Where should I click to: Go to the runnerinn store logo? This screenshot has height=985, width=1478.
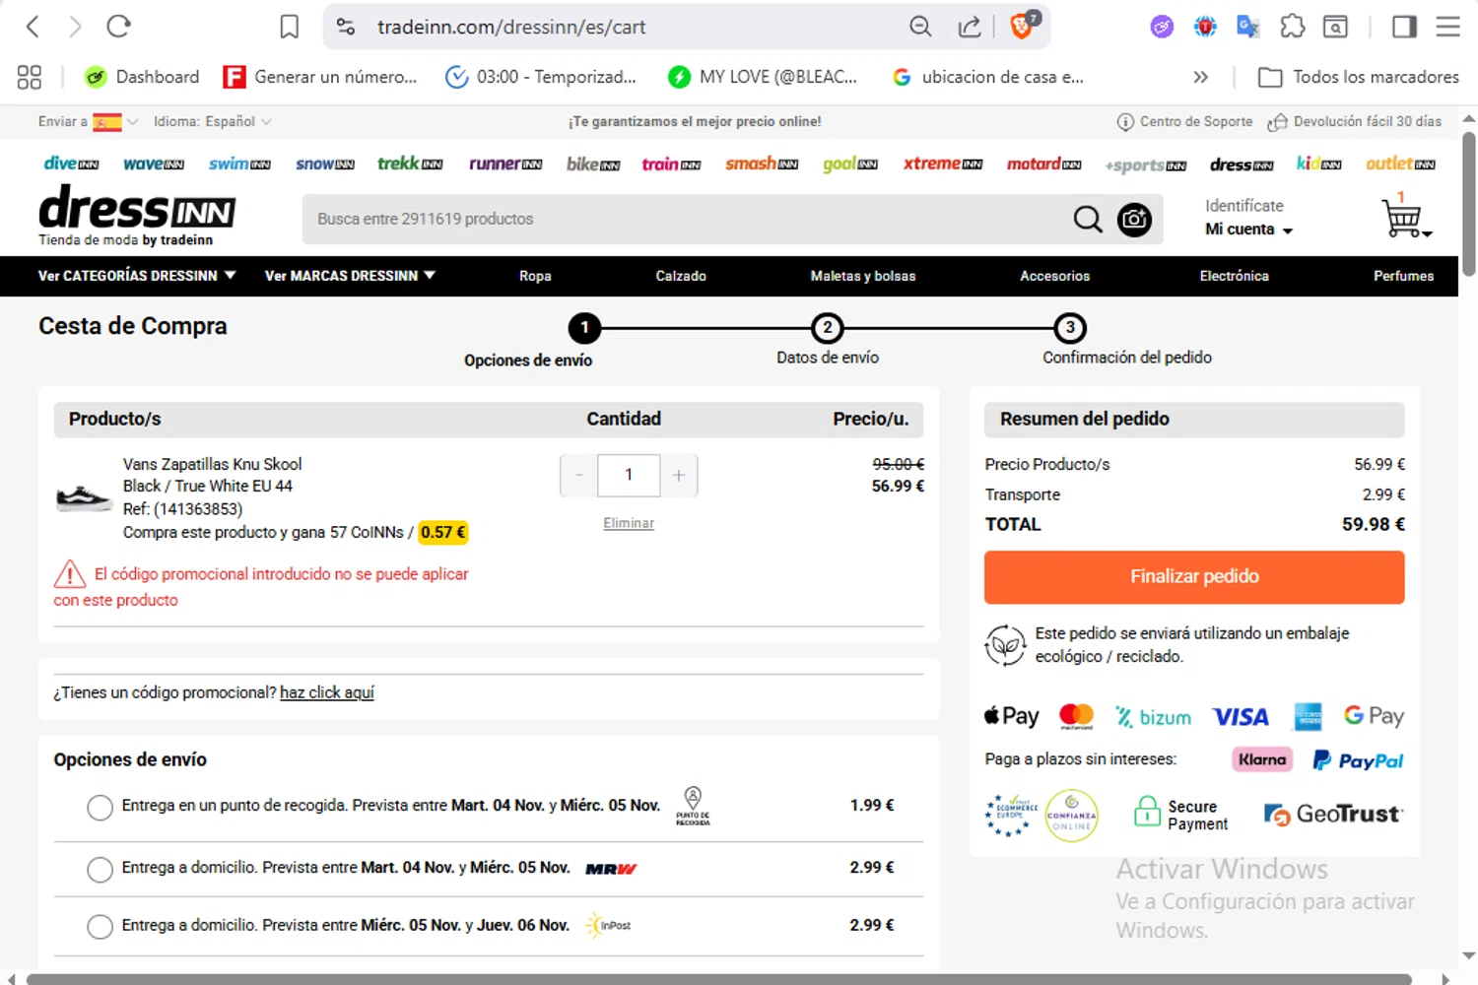coord(505,164)
